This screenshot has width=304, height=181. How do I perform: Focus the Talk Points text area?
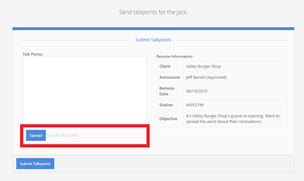[85, 90]
